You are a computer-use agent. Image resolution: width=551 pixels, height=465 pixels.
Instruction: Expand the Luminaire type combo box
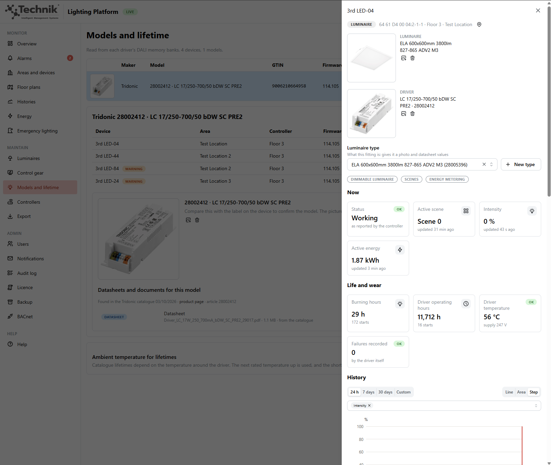tap(422, 164)
